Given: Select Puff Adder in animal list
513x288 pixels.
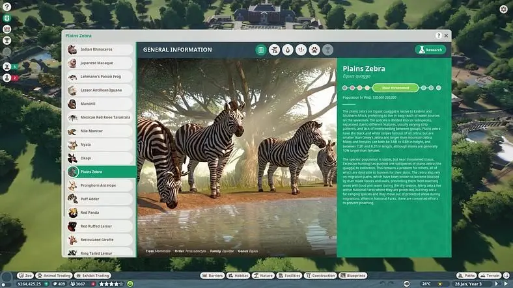Looking at the screenshot, I should 100,199.
